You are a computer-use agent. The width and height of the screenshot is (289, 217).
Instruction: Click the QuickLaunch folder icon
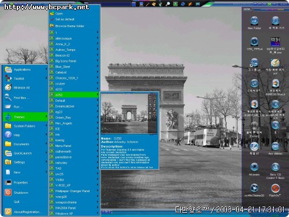[8, 153]
